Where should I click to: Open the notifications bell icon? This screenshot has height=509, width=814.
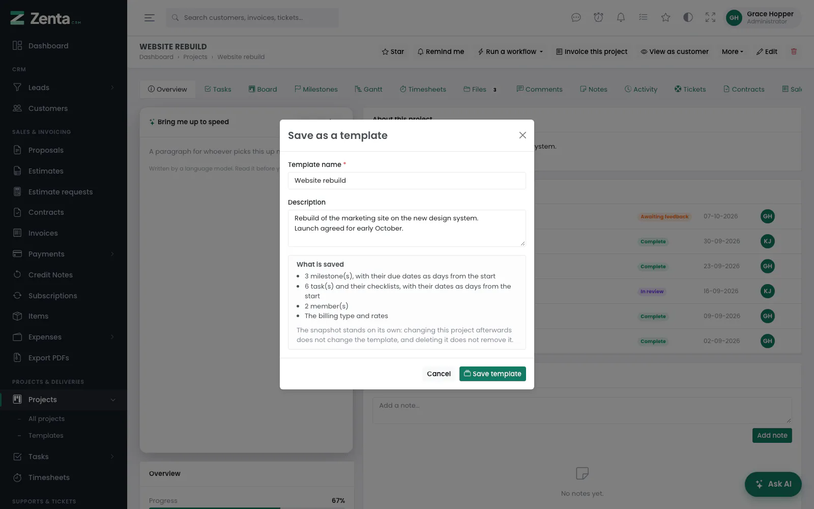[621, 18]
